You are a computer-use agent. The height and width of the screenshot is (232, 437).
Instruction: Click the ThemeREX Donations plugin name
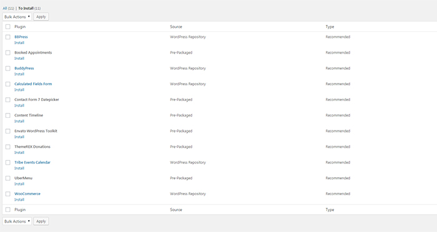(x=32, y=147)
